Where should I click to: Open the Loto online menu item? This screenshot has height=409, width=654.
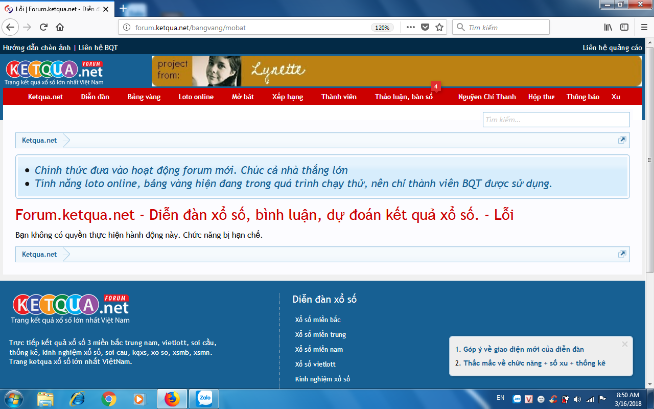(196, 97)
